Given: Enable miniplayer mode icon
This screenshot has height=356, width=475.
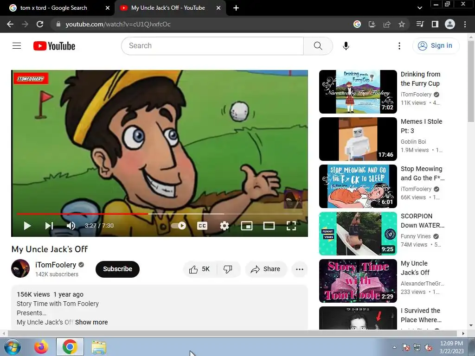Looking at the screenshot, I should (247, 226).
